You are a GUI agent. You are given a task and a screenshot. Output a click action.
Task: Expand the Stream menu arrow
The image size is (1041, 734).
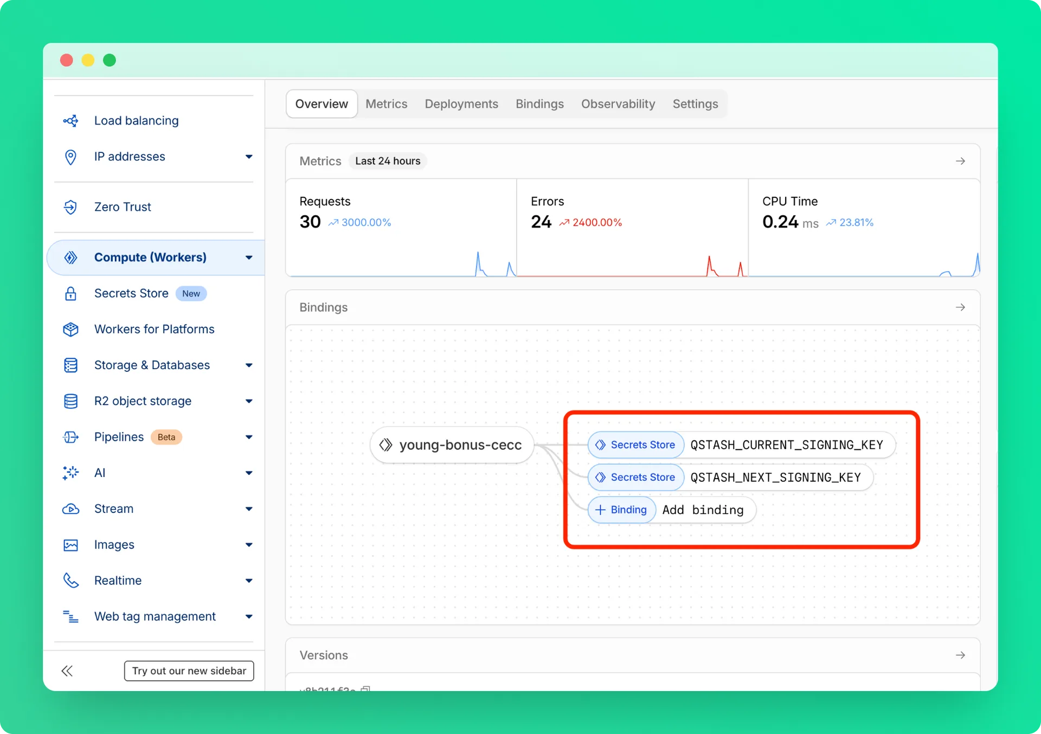[x=249, y=509]
